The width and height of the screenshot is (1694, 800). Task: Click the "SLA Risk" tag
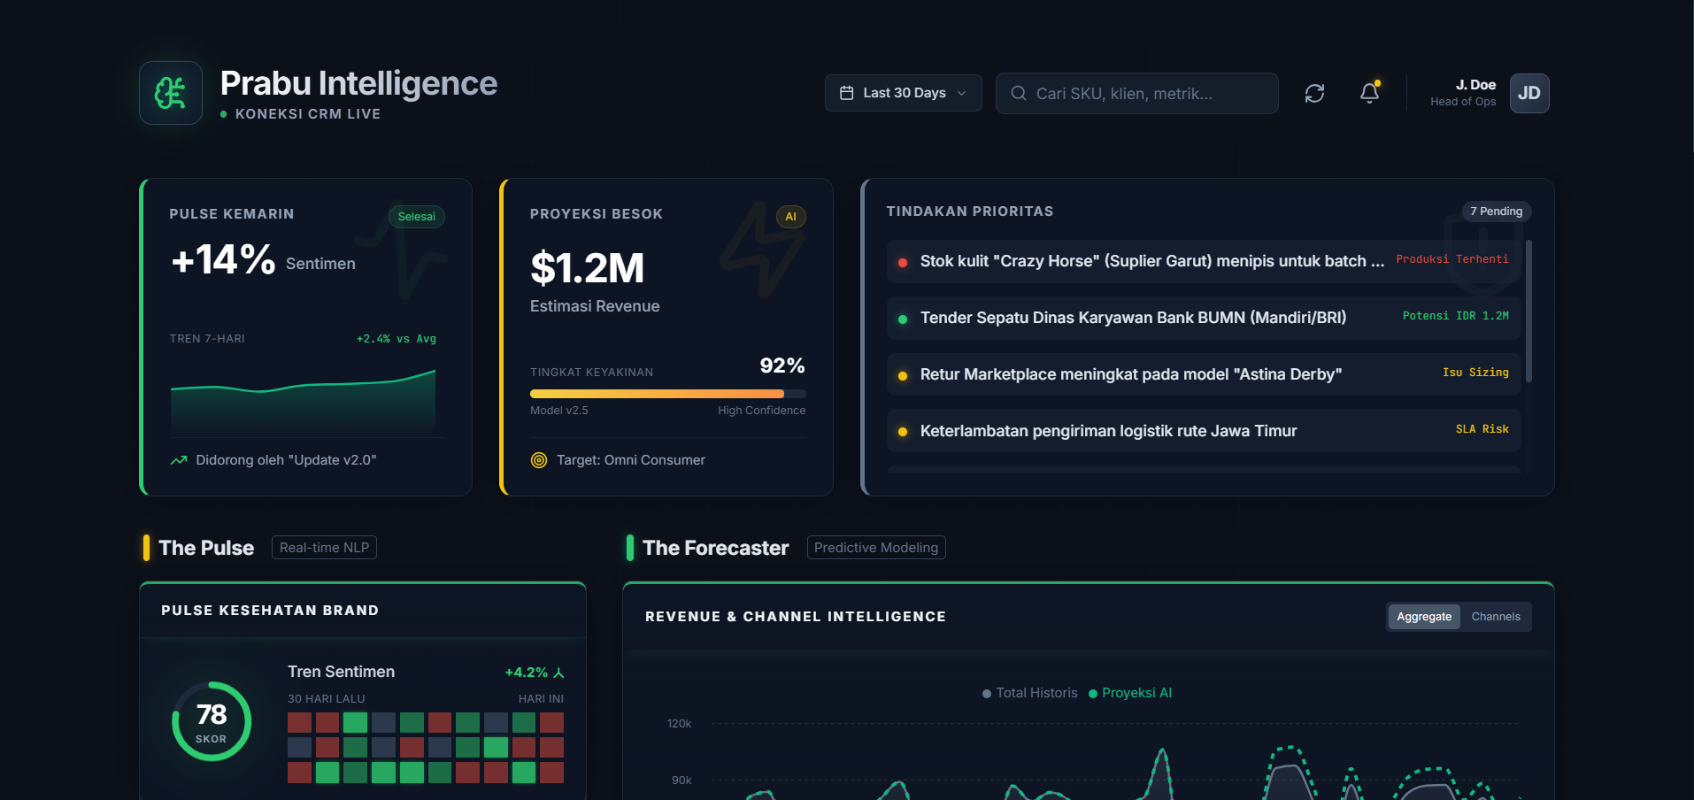1482,429
